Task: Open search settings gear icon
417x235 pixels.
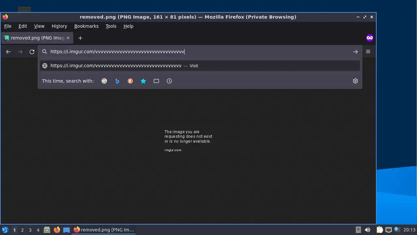Action: click(355, 81)
